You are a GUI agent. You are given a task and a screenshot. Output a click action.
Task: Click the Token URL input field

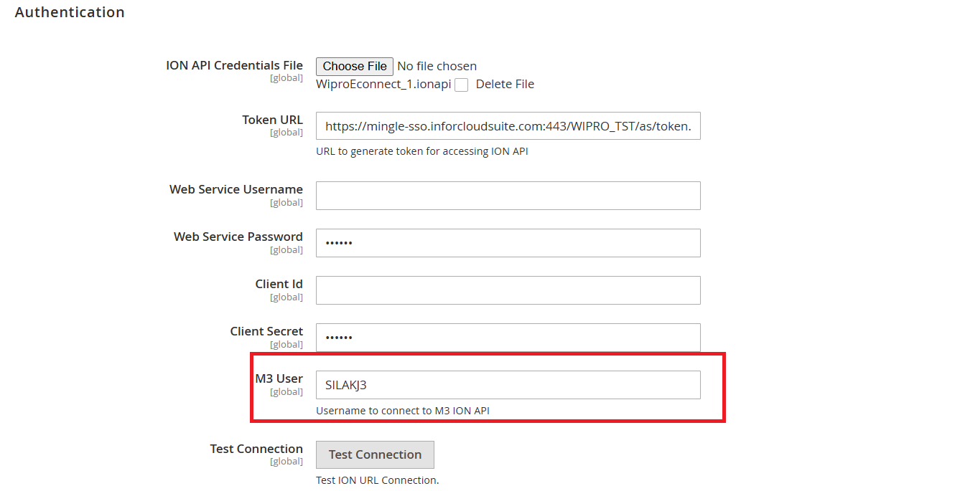508,125
